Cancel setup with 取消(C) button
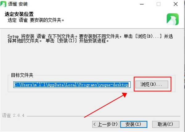The width and height of the screenshot is (185, 132). click(x=166, y=124)
